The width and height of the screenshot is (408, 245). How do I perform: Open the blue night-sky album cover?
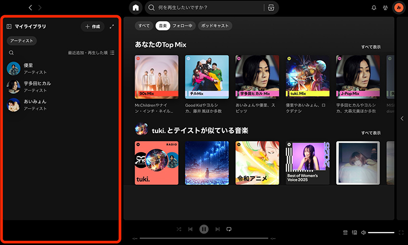pos(207,163)
